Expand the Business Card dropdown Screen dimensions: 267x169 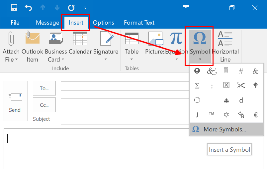point(62,60)
